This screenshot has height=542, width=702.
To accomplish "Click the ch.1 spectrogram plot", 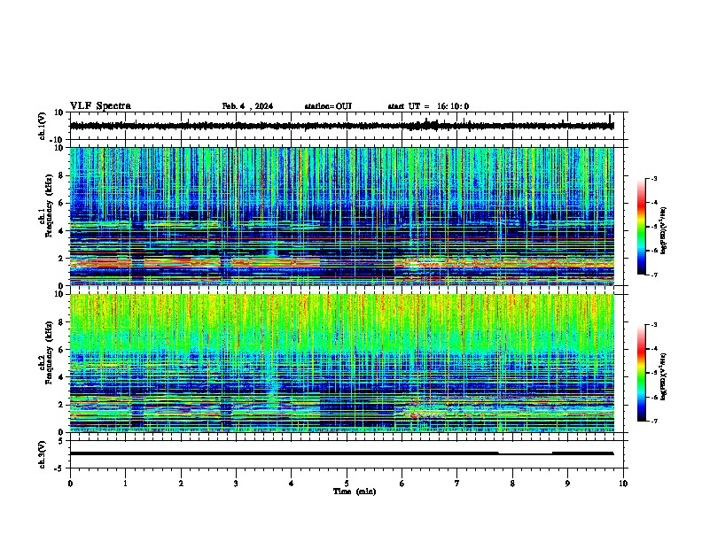I will tap(342, 216).
